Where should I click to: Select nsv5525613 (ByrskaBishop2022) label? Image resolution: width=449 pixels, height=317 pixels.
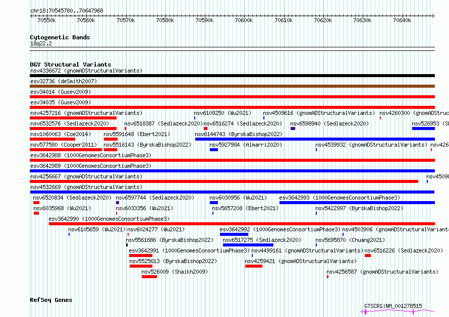[x=173, y=261]
